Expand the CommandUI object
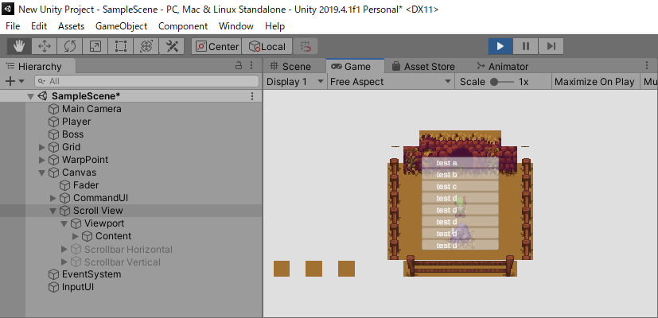 53,198
